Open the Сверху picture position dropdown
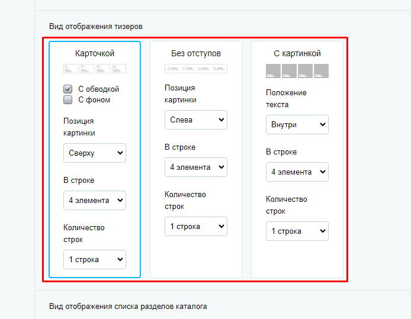 tap(95, 153)
